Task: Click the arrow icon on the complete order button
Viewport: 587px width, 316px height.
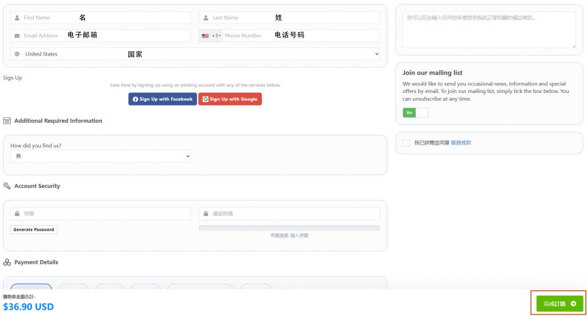Action: [573, 304]
